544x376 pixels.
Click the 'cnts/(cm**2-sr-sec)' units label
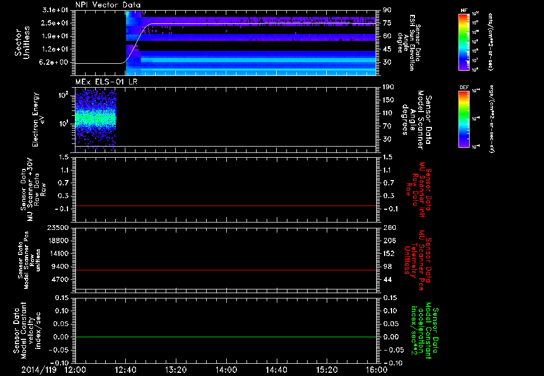pyautogui.click(x=490, y=41)
